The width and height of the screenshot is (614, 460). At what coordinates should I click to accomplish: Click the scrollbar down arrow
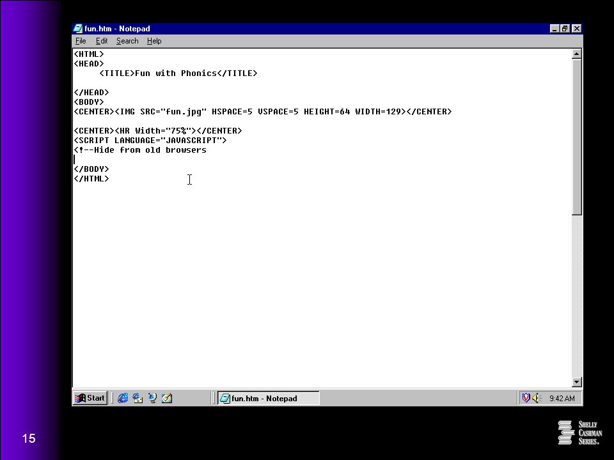click(x=576, y=382)
